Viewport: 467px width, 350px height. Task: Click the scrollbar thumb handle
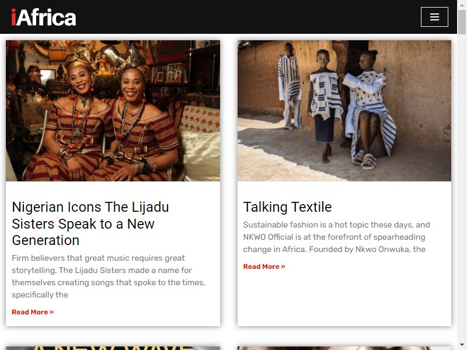pos(462,22)
